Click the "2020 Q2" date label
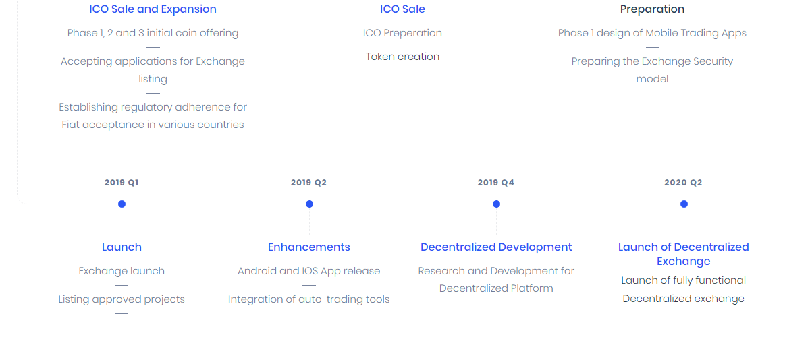Image resolution: width=810 pixels, height=337 pixels. tap(684, 183)
